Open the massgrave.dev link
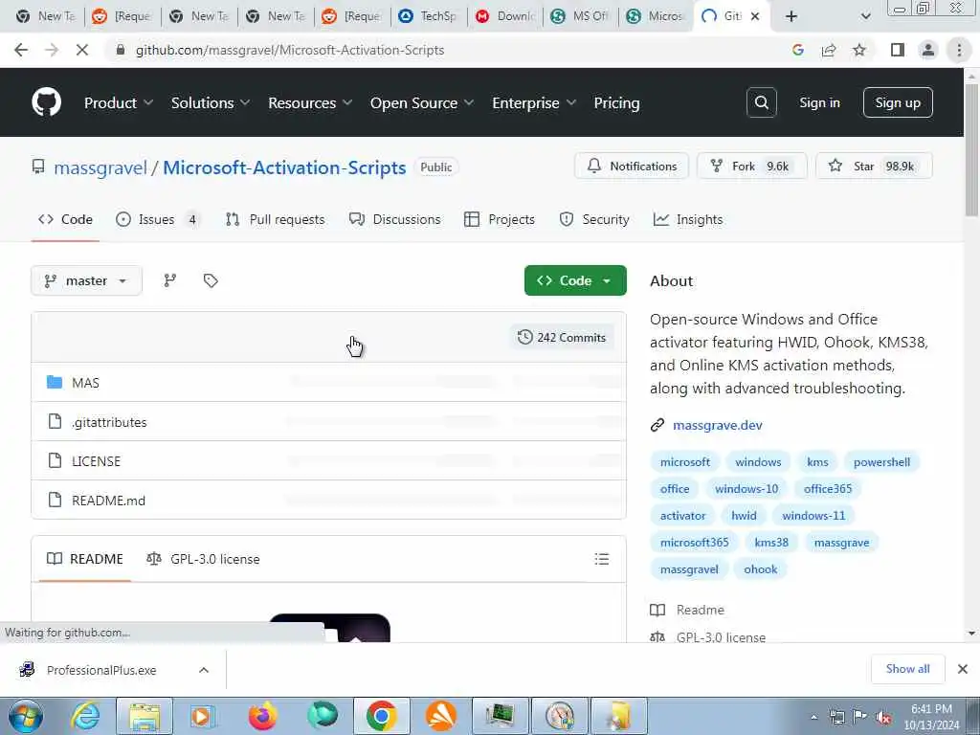The width and height of the screenshot is (980, 735). pos(718,425)
